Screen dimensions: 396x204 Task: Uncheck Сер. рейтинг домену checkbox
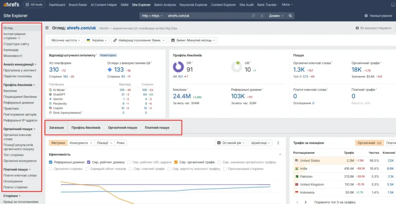tap(89, 162)
